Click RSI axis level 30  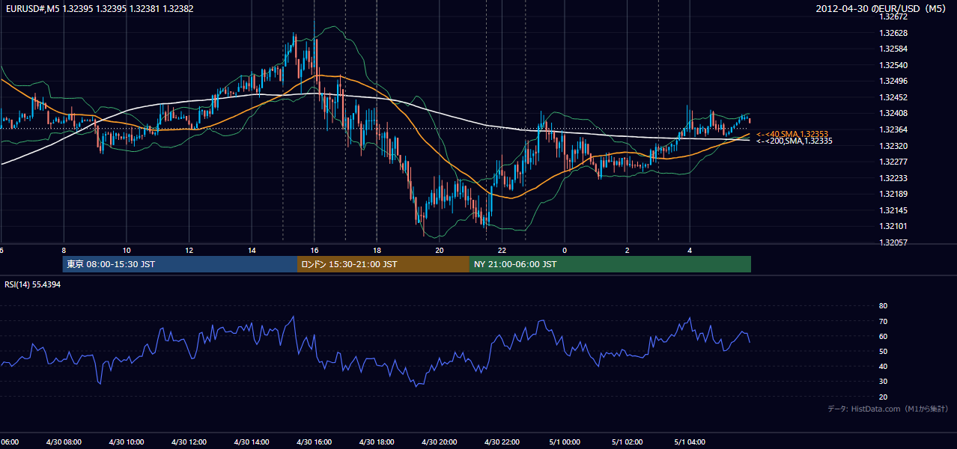point(883,382)
